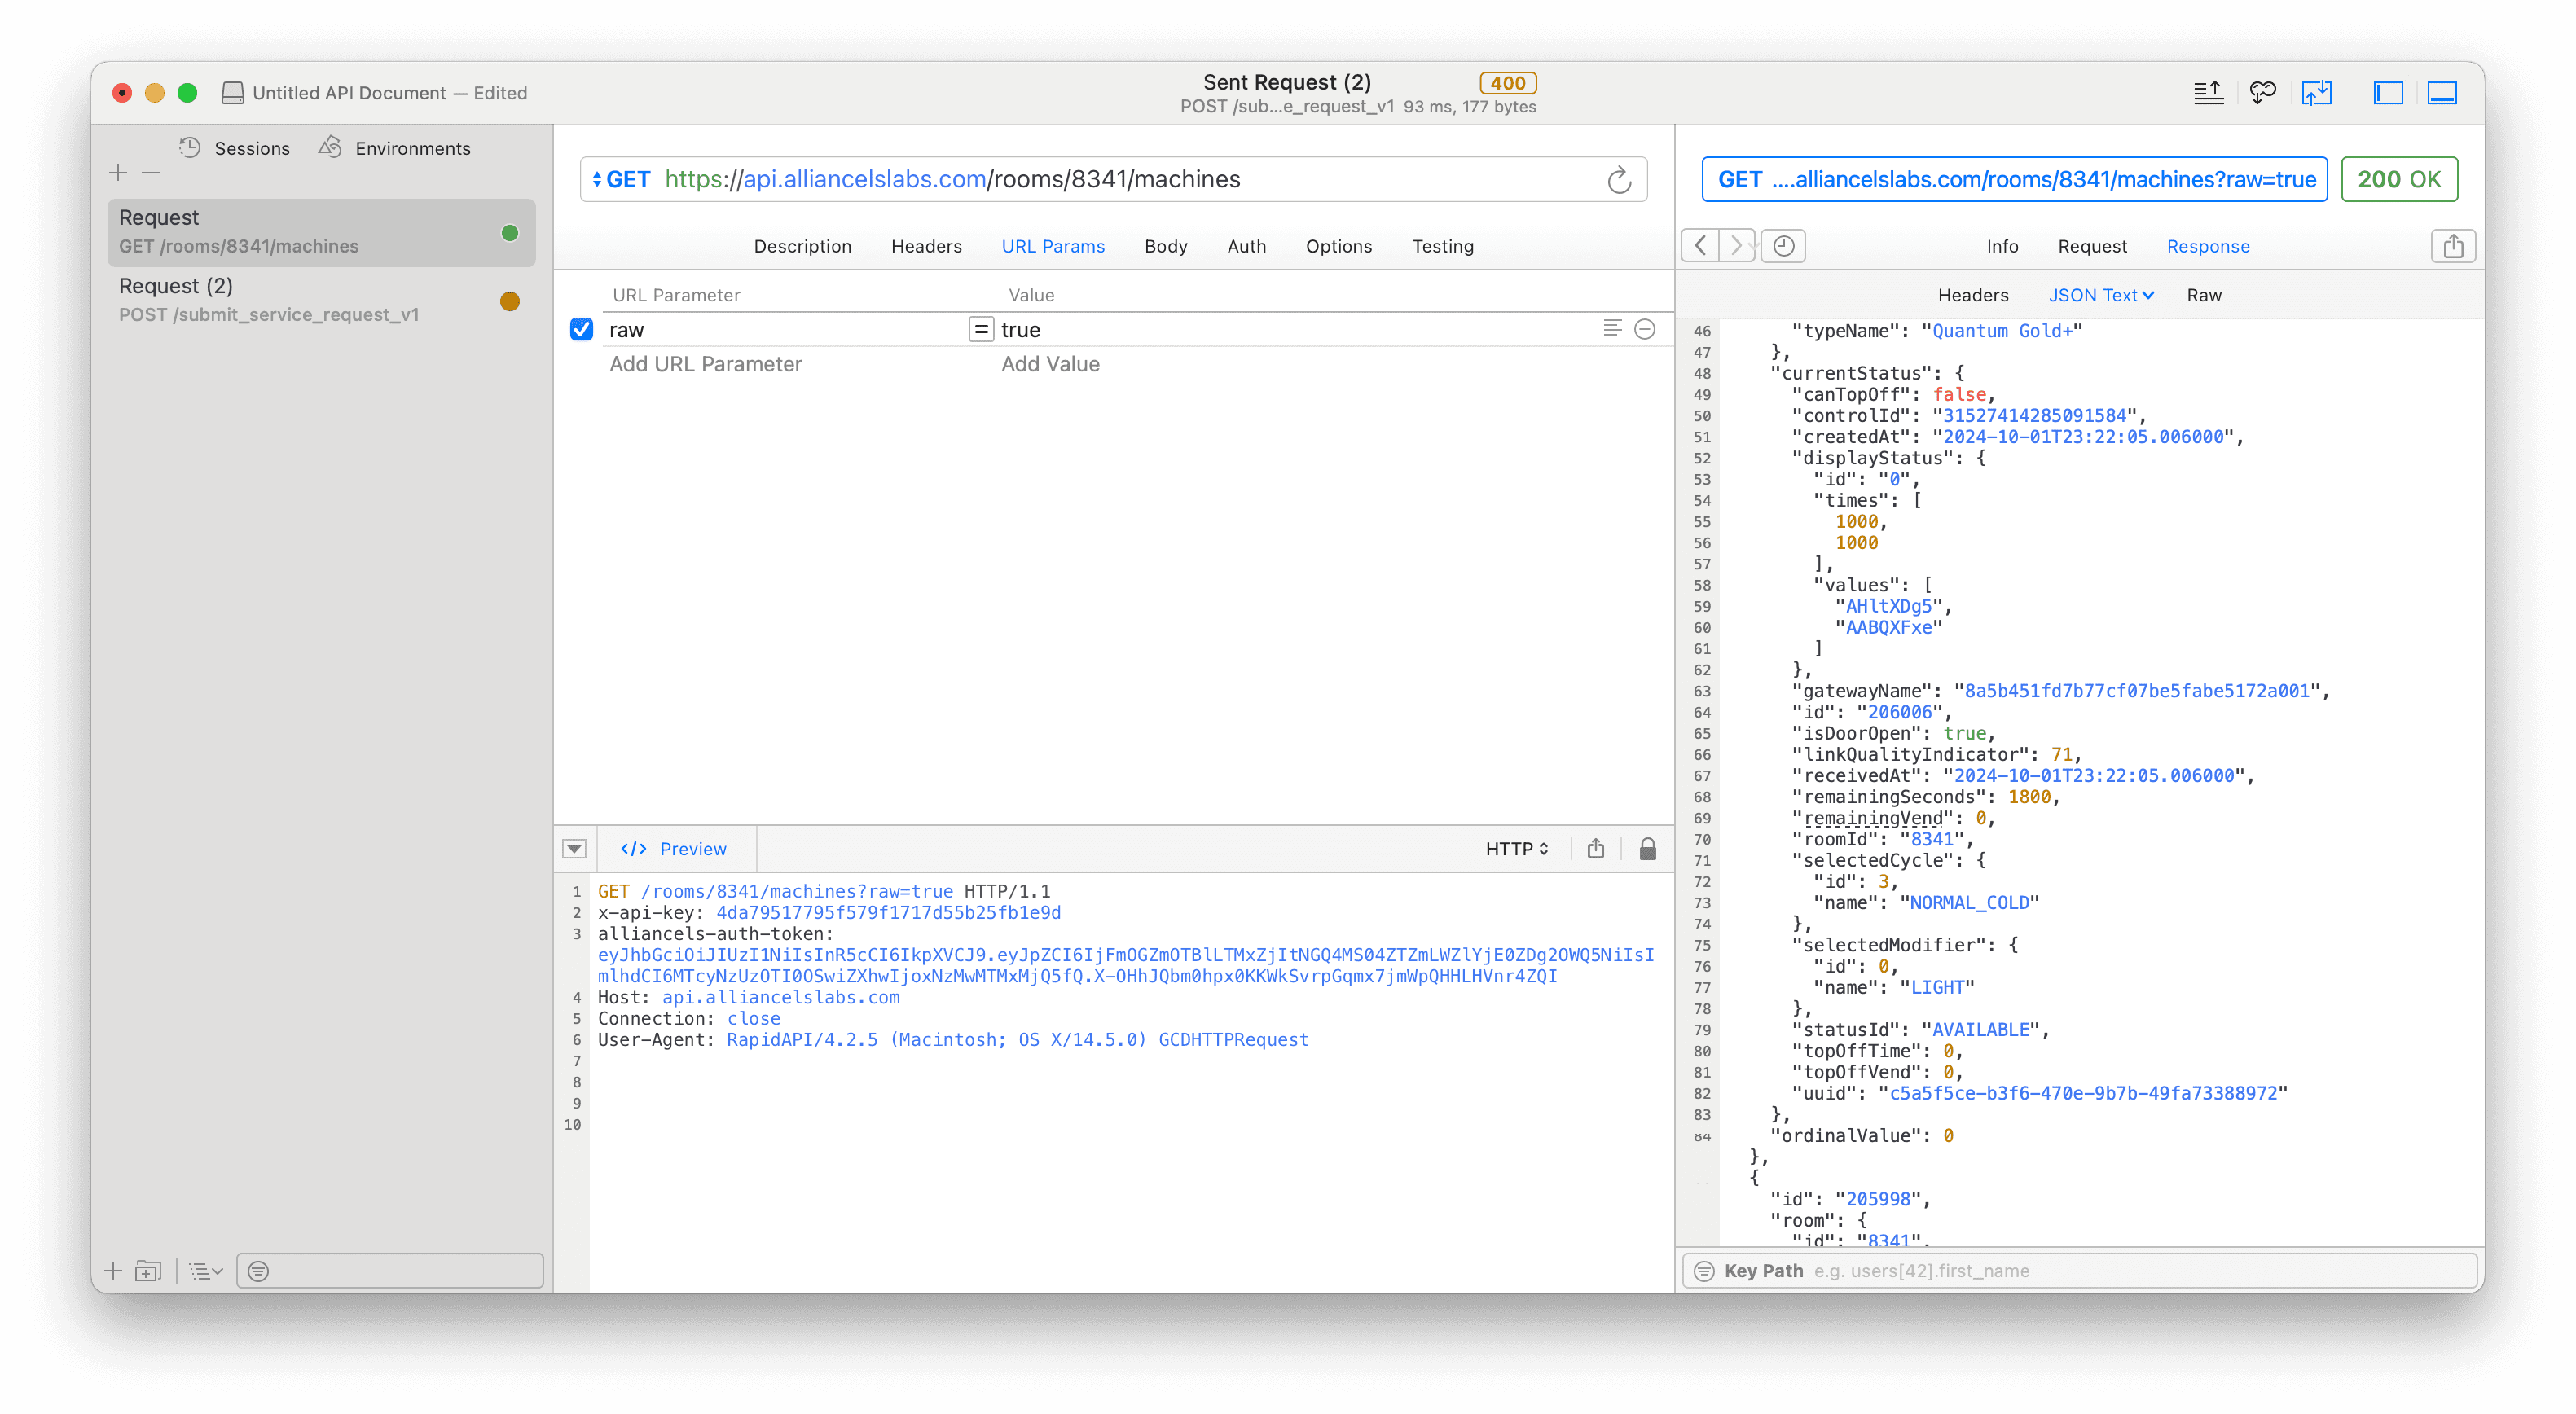
Task: Open response history clock icon
Action: [1783, 246]
